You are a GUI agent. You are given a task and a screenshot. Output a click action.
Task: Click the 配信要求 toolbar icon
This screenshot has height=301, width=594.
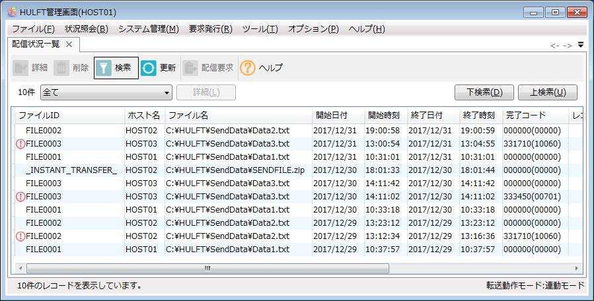point(190,68)
